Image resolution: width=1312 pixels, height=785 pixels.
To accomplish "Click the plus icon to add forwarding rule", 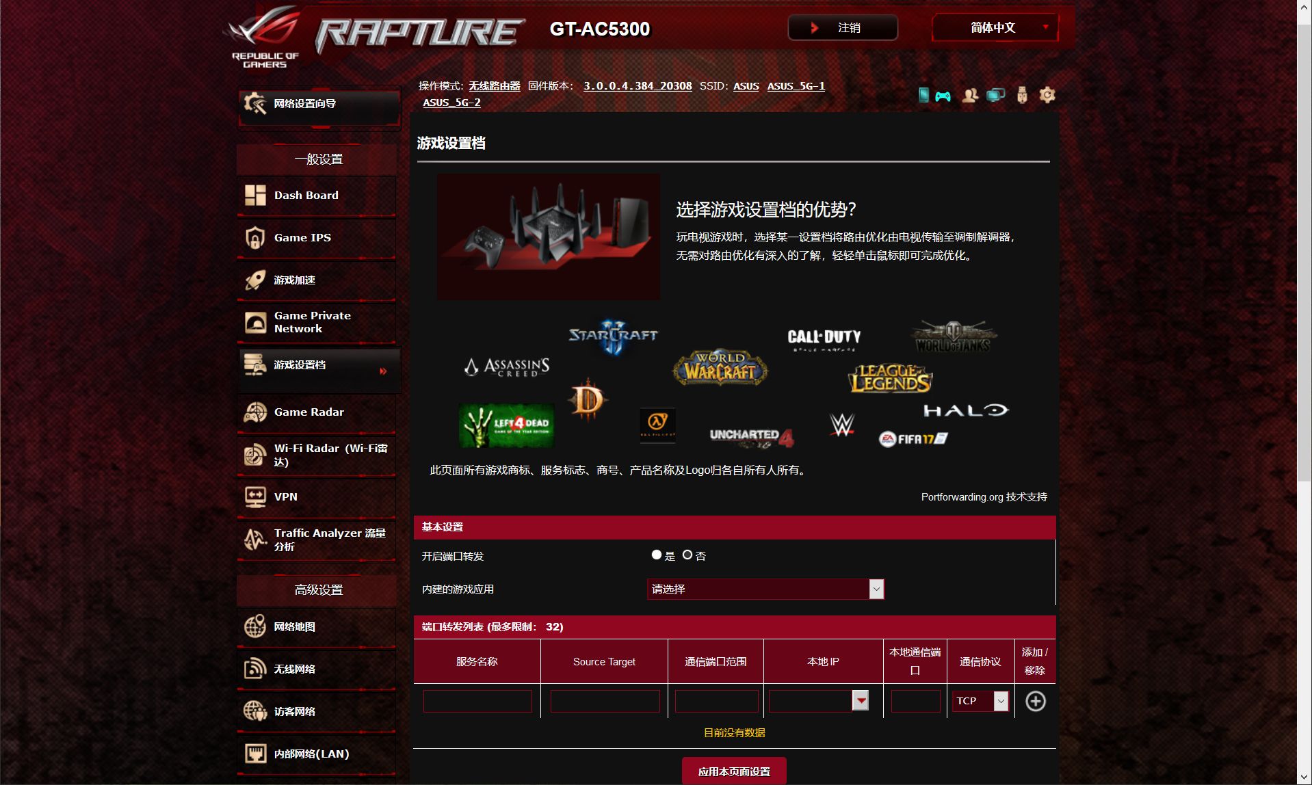I will pos(1035,701).
